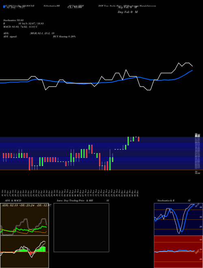Click the 'Avg Vol: 0 M' label
The image size is (203, 268).
(x=127, y=8)
